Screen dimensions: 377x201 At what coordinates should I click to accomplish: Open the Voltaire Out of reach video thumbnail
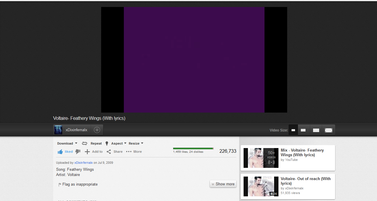(x=260, y=186)
